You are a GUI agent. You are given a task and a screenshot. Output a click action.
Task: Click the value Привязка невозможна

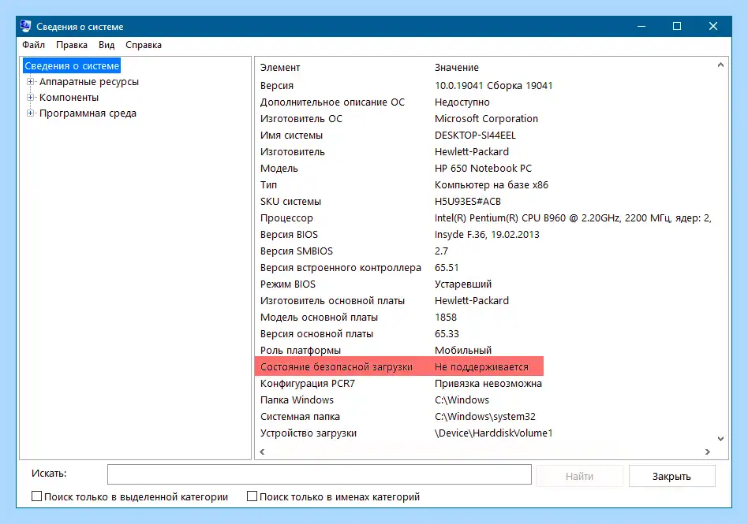(488, 384)
